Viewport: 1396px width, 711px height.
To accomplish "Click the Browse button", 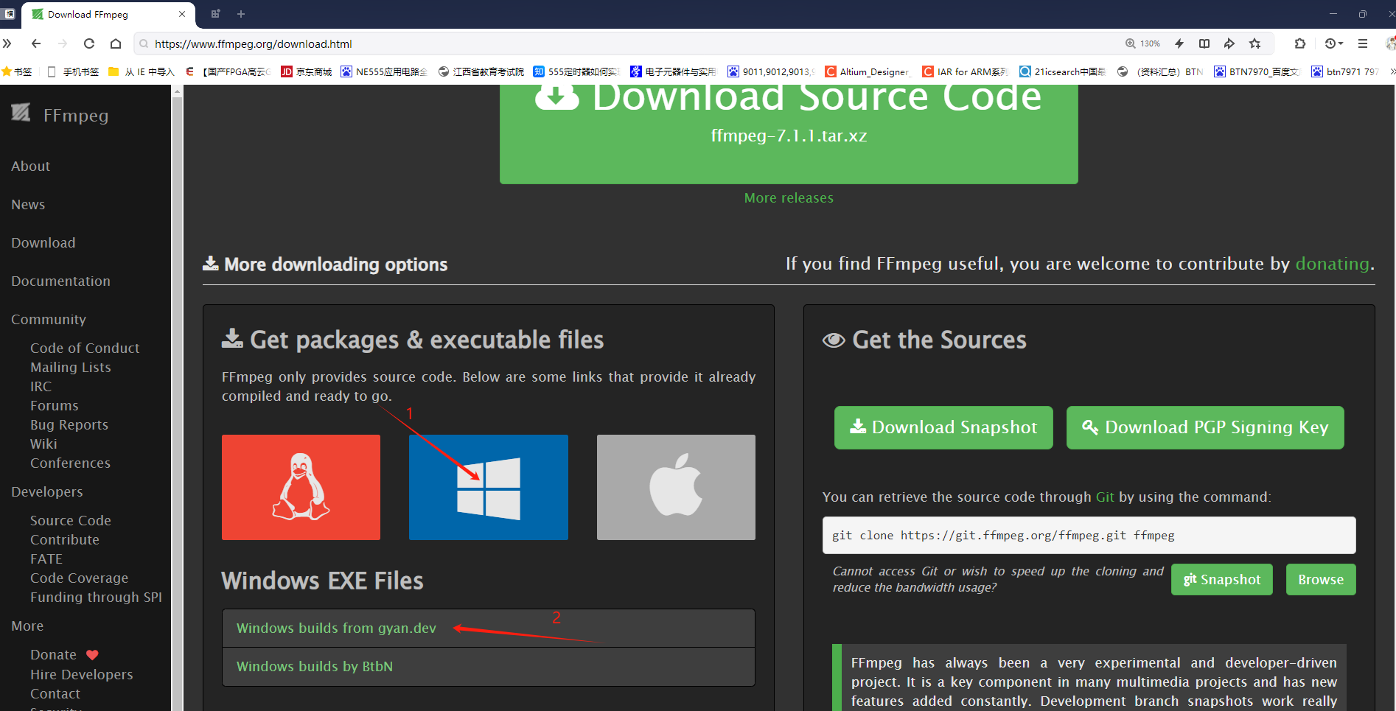I will pos(1321,579).
